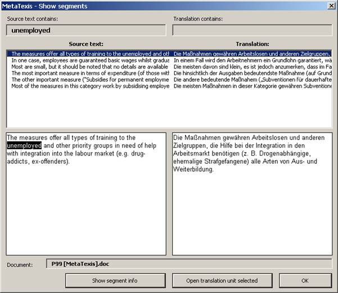Focus the Source text contains field
The height and width of the screenshot is (293, 338).
tap(85, 30)
